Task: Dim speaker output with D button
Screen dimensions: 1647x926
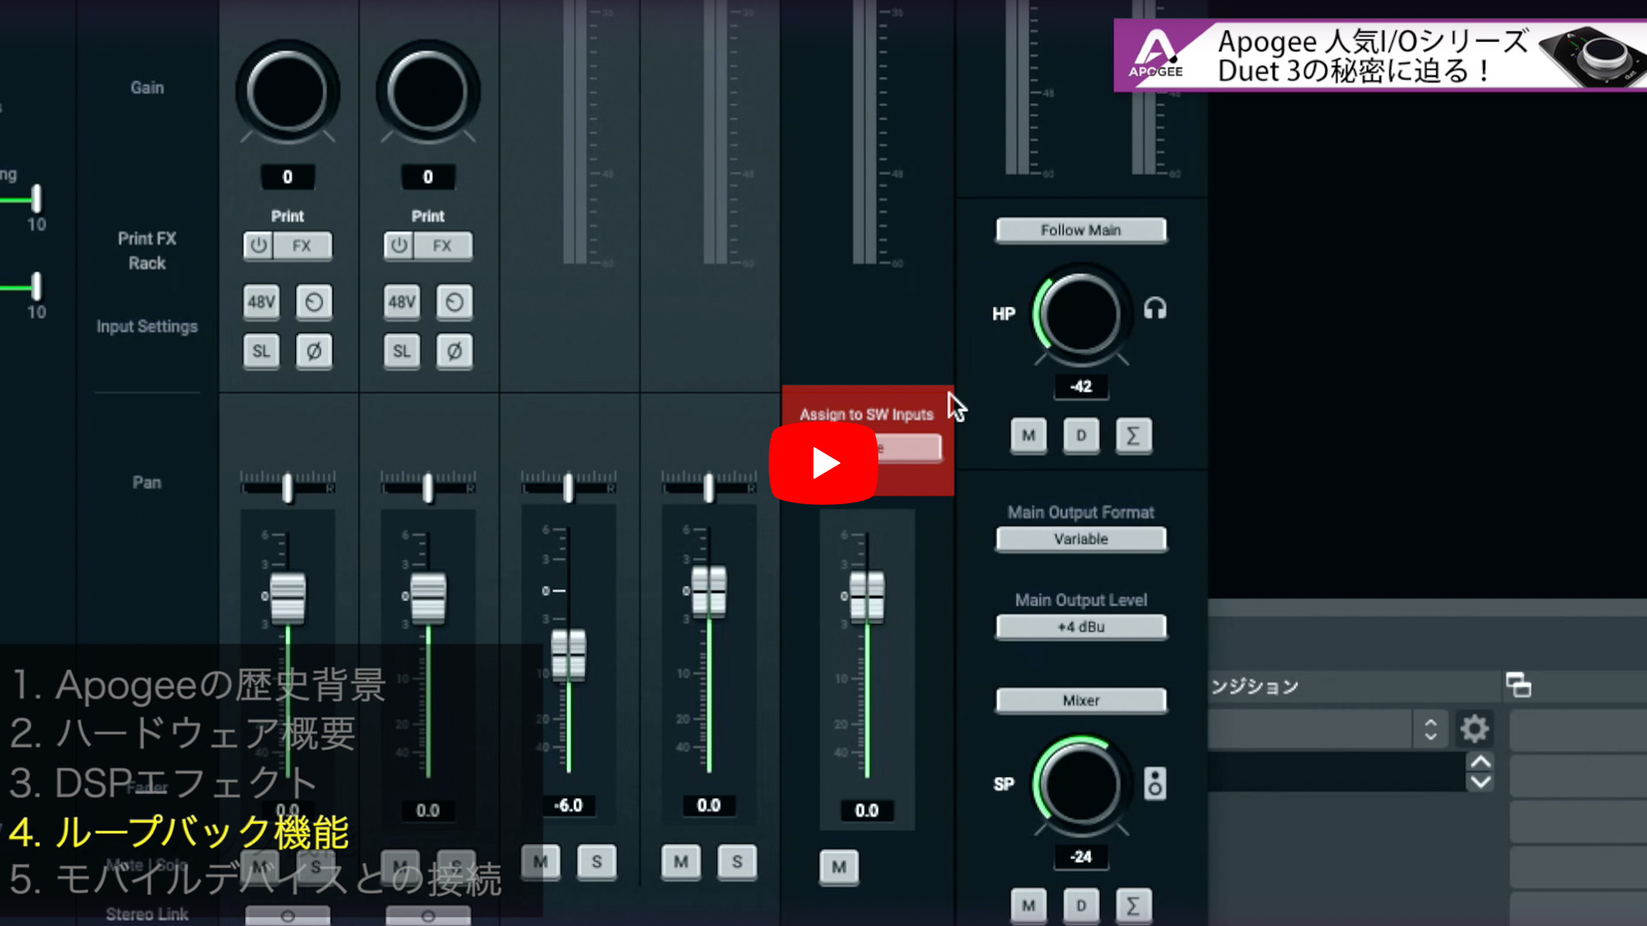Action: (x=1081, y=905)
